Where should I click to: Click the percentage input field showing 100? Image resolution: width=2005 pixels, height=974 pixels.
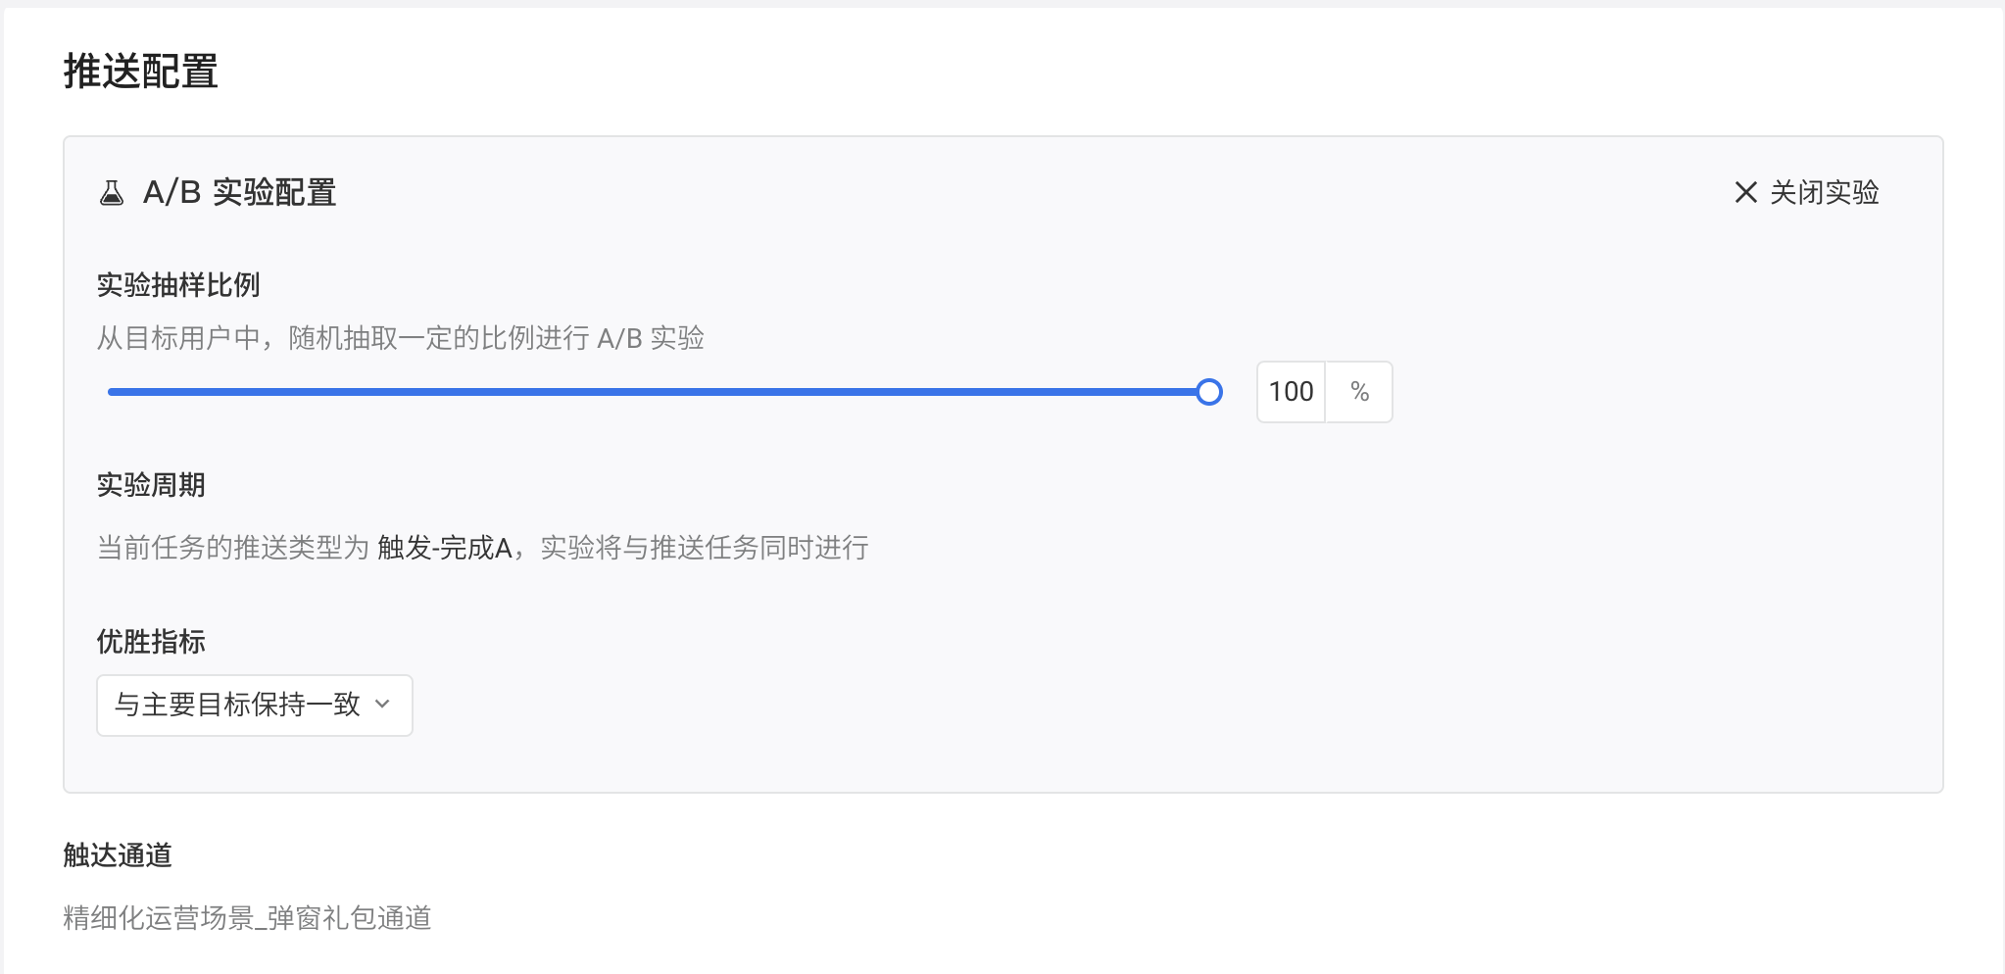click(x=1291, y=392)
